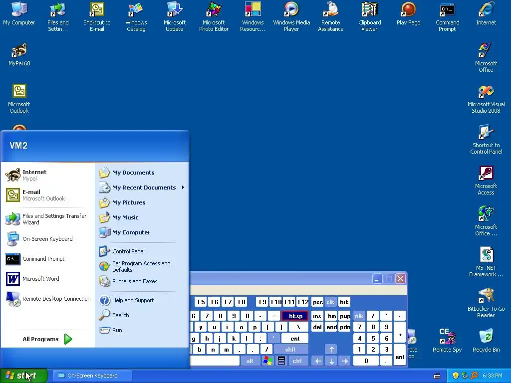Viewport: 511px width, 383px height.
Task: Launch MyPal 68 desktop icon
Action: (19, 54)
